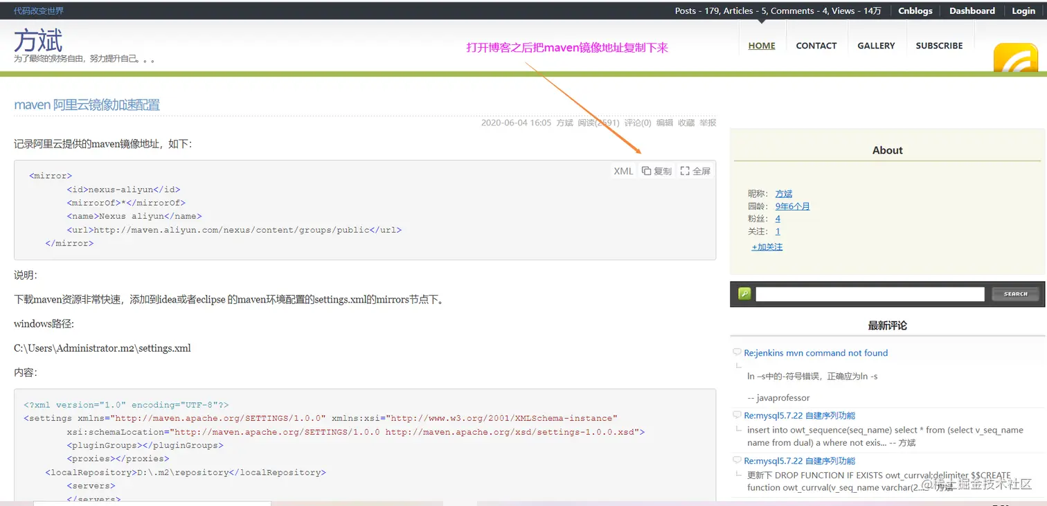Open post title maven 阿里云镜像加速配置

(x=87, y=105)
